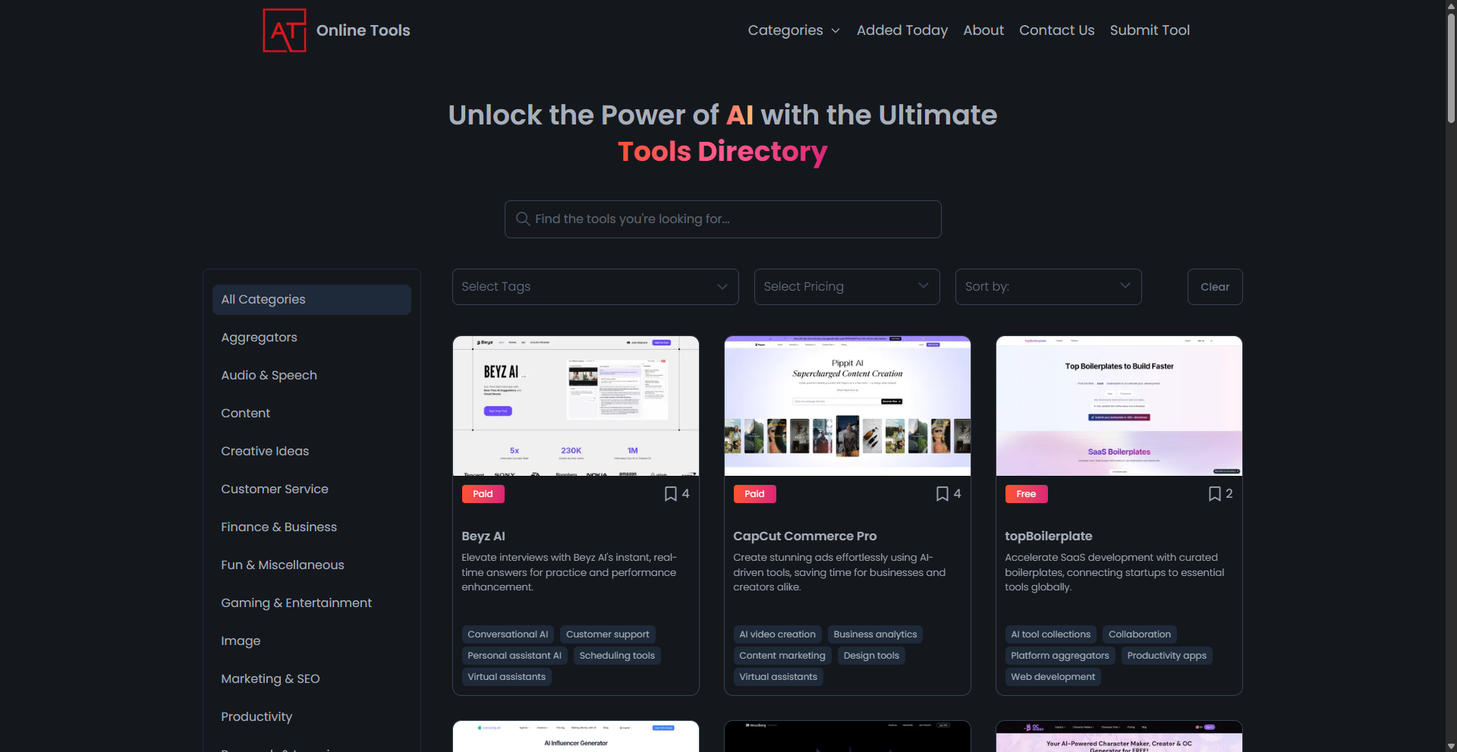
Task: Open the Beyz AI screenshot thumbnail
Action: point(576,406)
